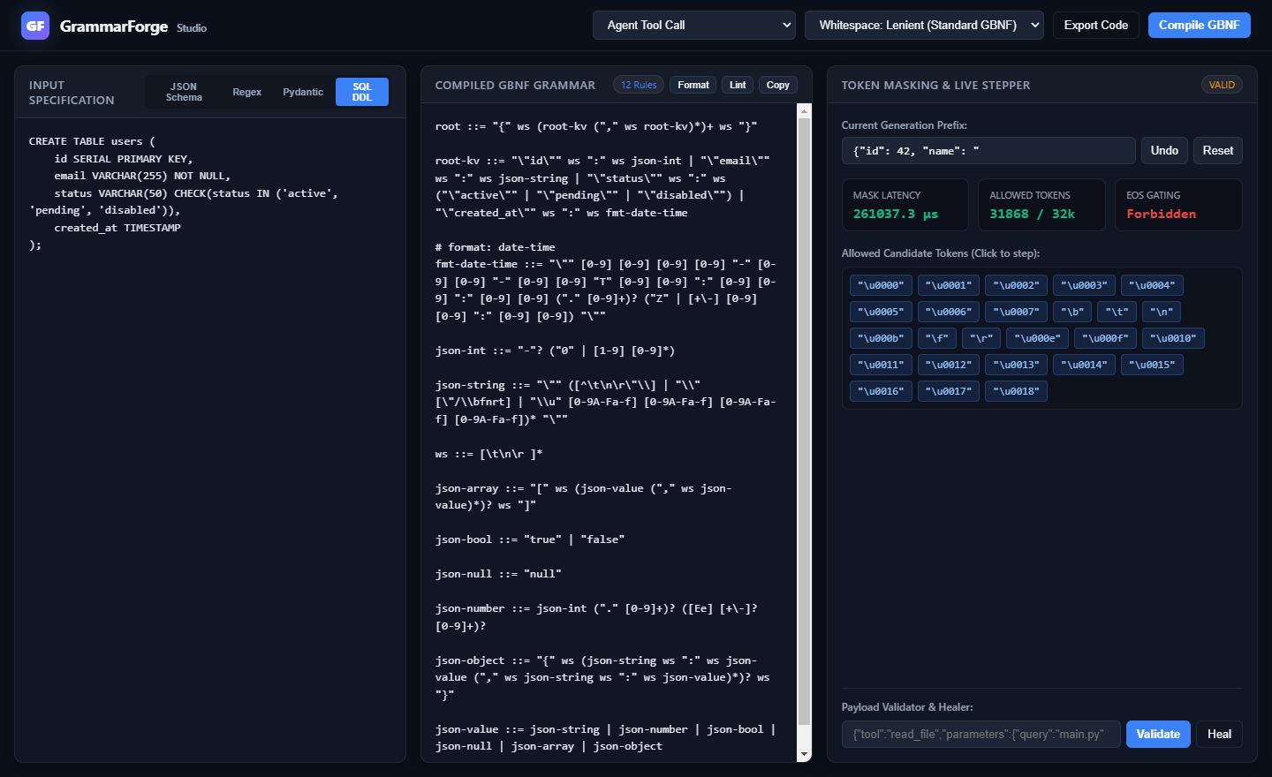Viewport: 1272px width, 777px height.
Task: Step with the "\u0012" candidate token
Action: click(949, 365)
